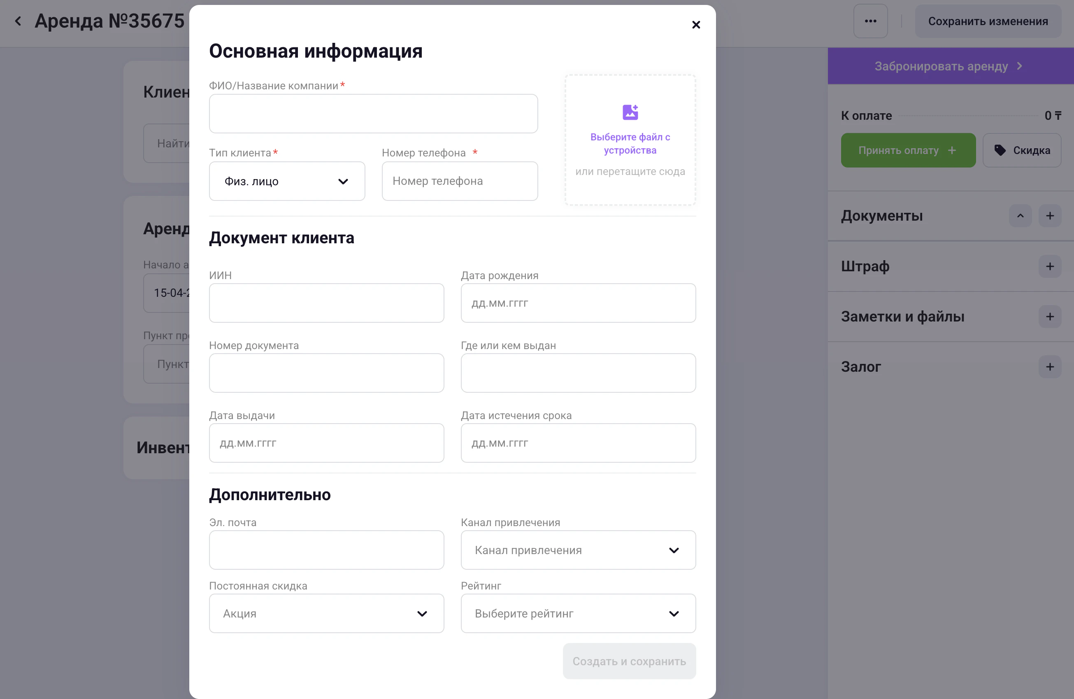This screenshot has height=699, width=1074.
Task: Click Выберите файл с устройства link
Action: [630, 143]
